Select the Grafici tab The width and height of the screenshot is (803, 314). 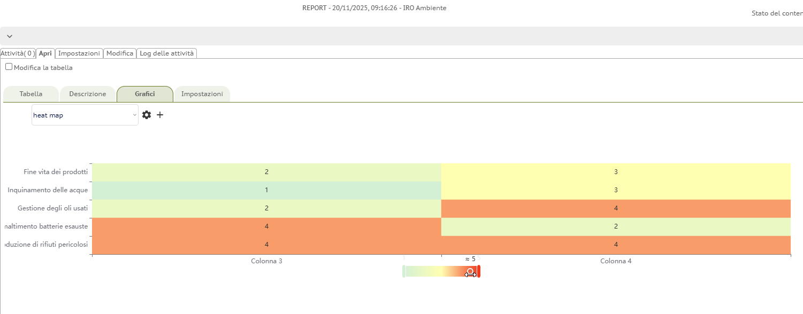[x=145, y=94]
